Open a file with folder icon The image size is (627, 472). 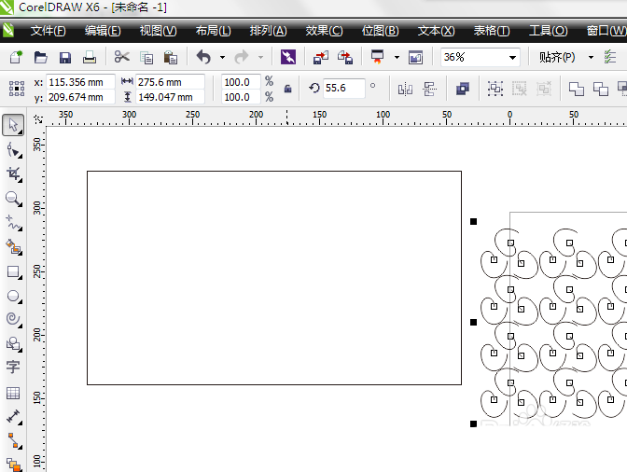coord(40,57)
